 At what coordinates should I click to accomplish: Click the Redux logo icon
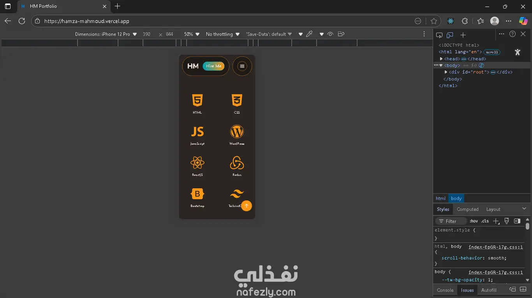pyautogui.click(x=237, y=163)
